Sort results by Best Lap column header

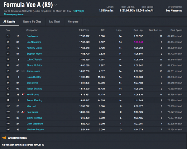[x=138, y=30]
